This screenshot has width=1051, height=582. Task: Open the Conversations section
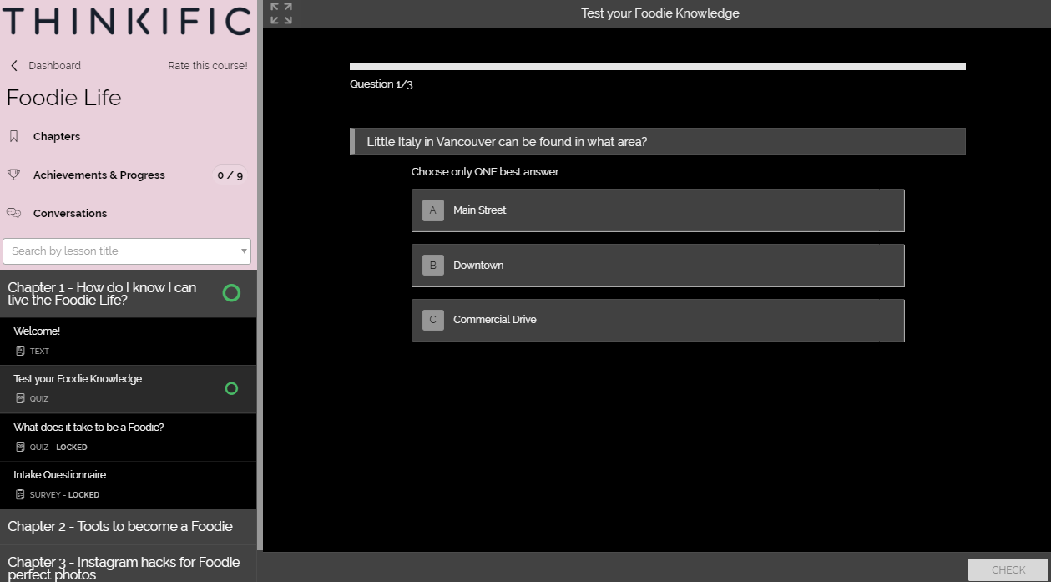click(x=70, y=213)
